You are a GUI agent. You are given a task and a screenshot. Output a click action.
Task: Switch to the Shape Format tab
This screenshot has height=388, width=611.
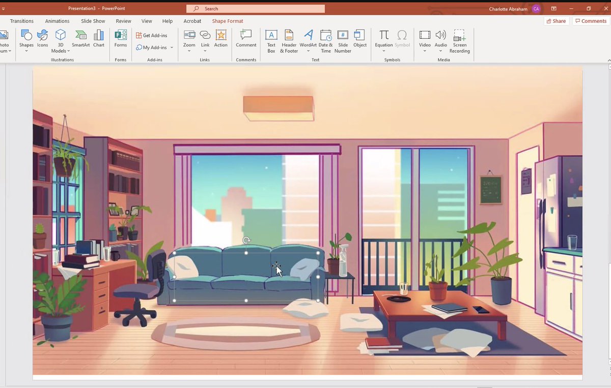(x=228, y=21)
